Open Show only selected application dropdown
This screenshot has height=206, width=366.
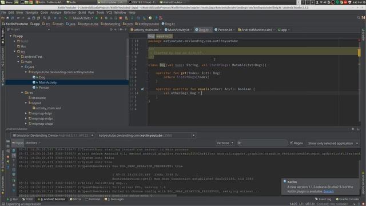[x=333, y=143]
